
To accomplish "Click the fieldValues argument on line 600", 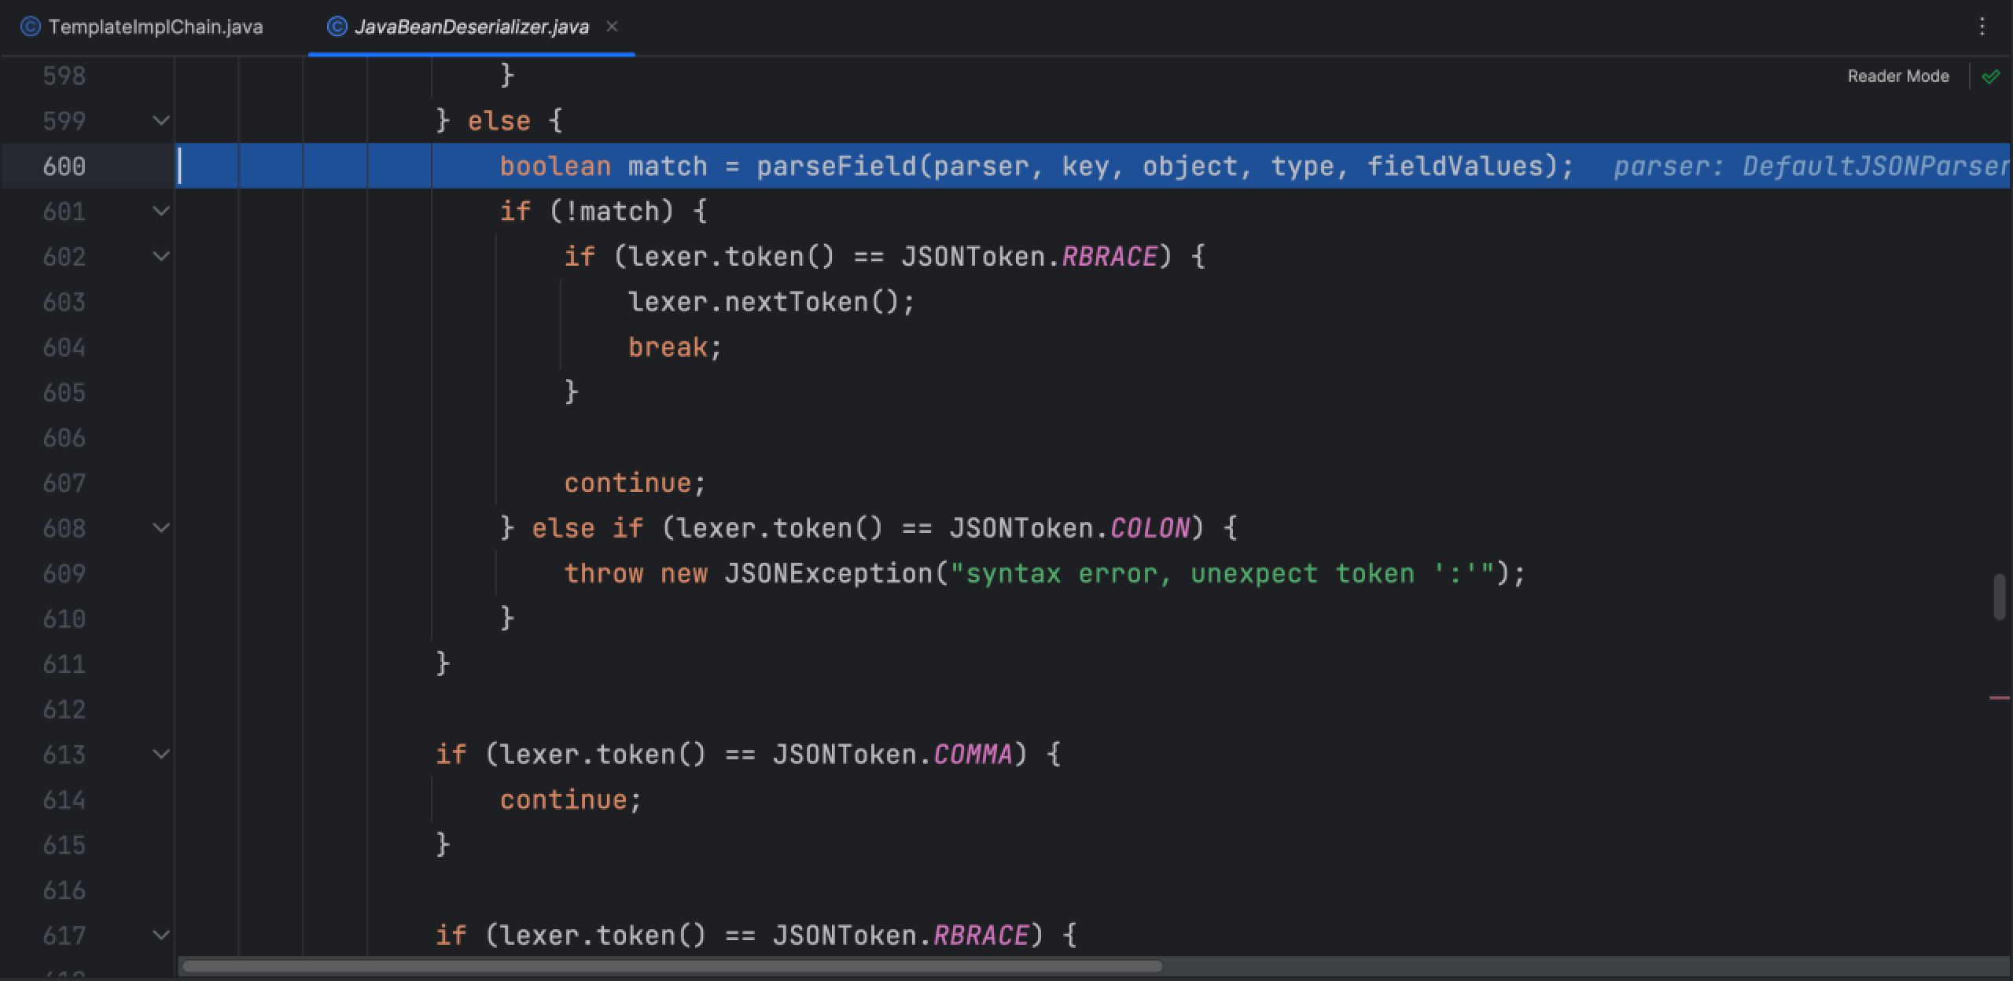I will [x=1455, y=167].
